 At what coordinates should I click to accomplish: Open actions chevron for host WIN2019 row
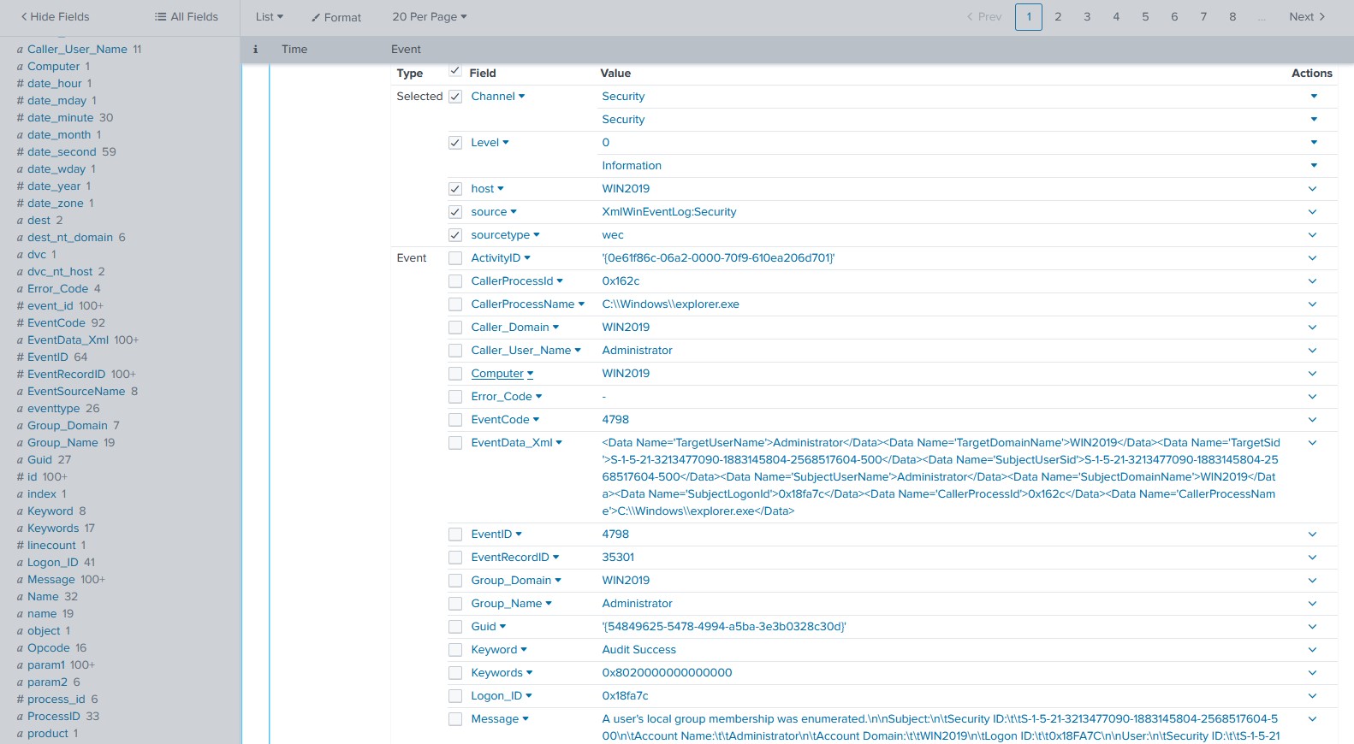coord(1313,189)
